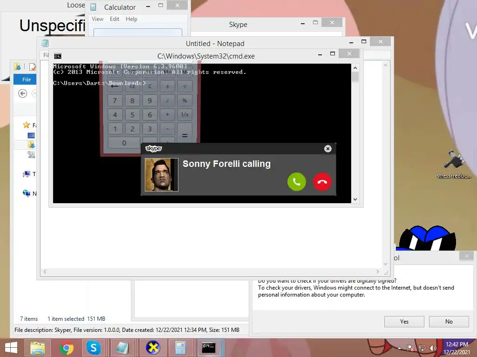Click the cmd.exe window system icon
The width and height of the screenshot is (477, 357).
(57, 56)
